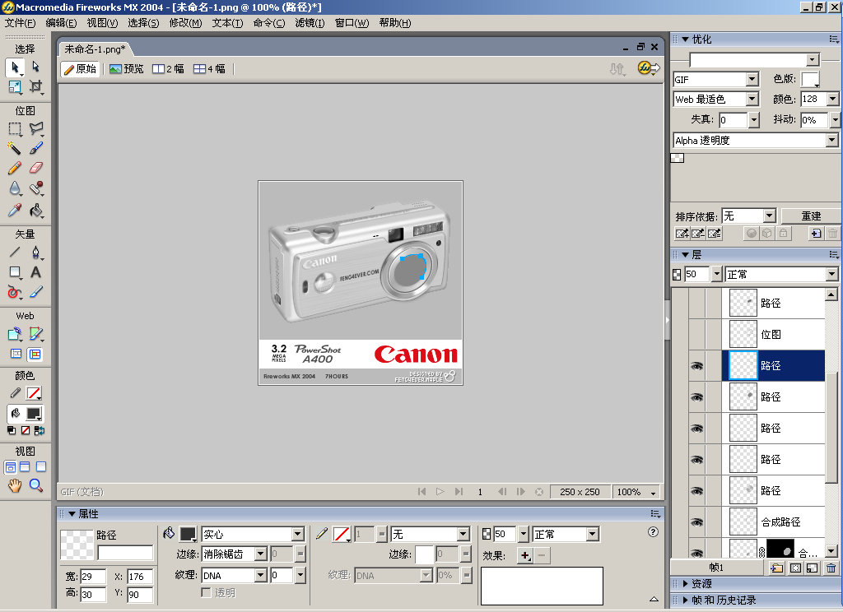This screenshot has height=612, width=843.
Task: Add an effect with the plus button
Action: [524, 555]
